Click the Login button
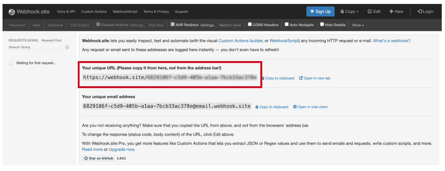Screen dimensions: 445x171 [425, 11]
